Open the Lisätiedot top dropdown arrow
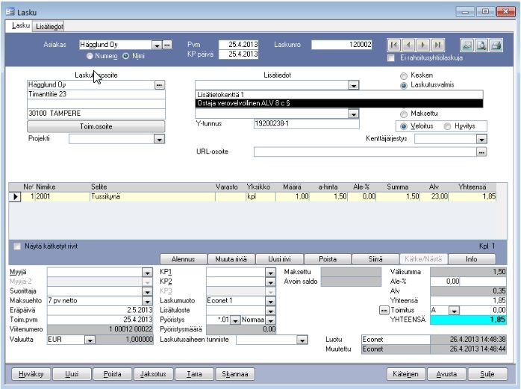 tap(353, 85)
